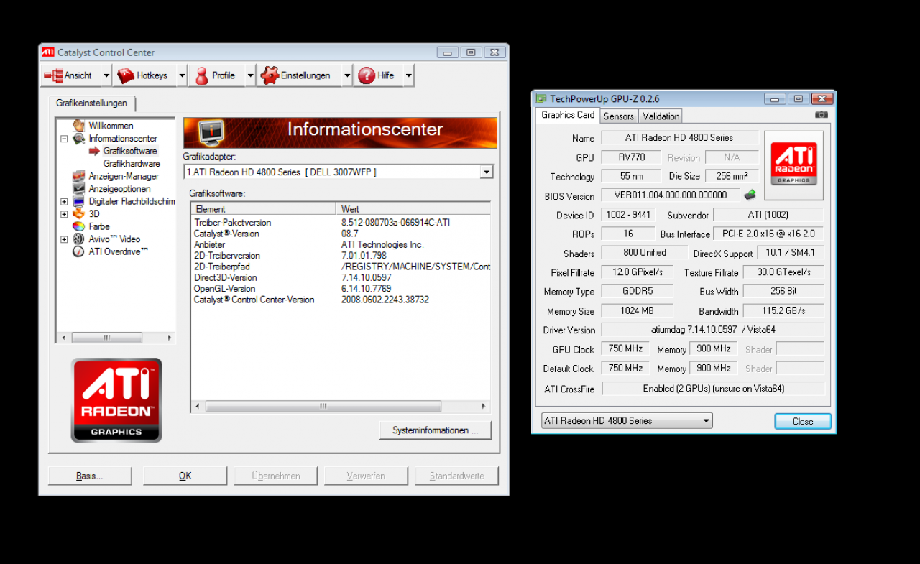This screenshot has height=564, width=920.
Task: Click the Verwerfen button
Action: (366, 476)
